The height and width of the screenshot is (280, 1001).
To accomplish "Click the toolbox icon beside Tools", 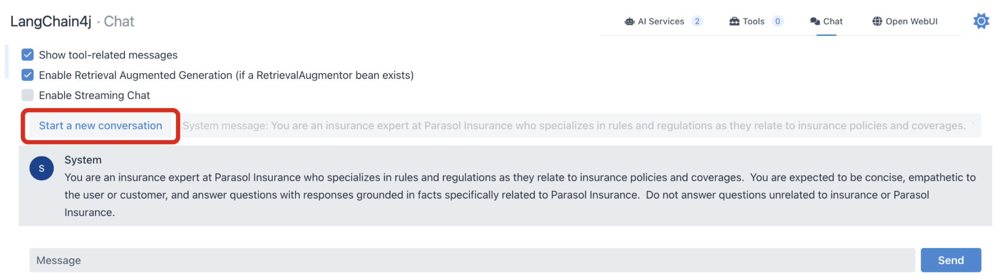I will tap(734, 21).
